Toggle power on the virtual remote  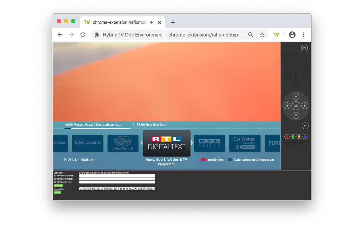[304, 48]
